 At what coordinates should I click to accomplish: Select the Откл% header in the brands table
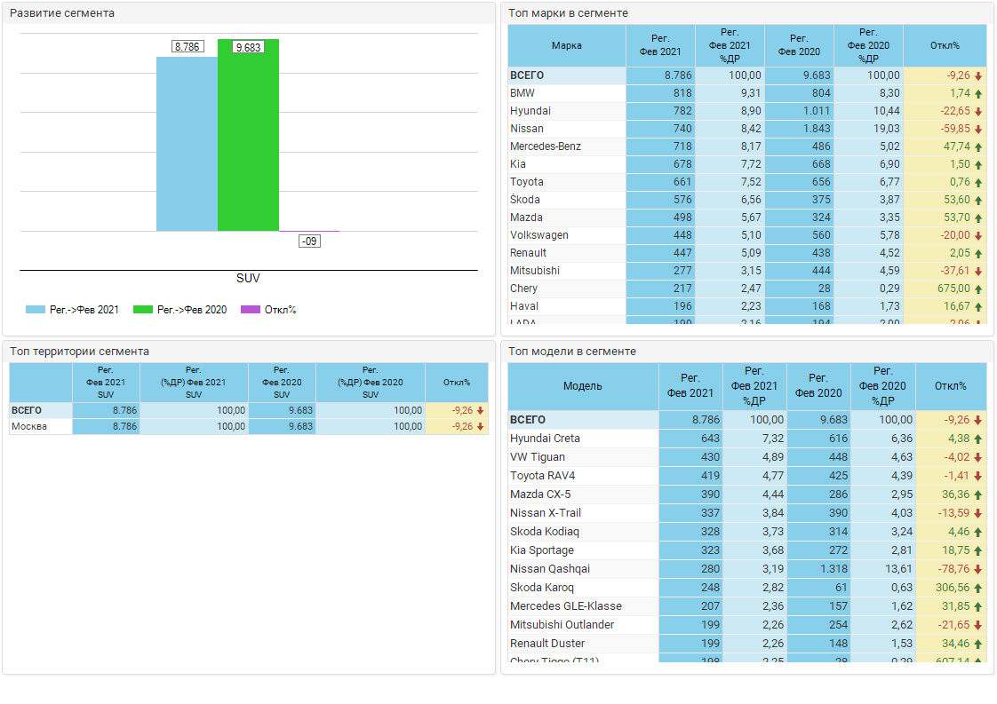pyautogui.click(x=945, y=45)
